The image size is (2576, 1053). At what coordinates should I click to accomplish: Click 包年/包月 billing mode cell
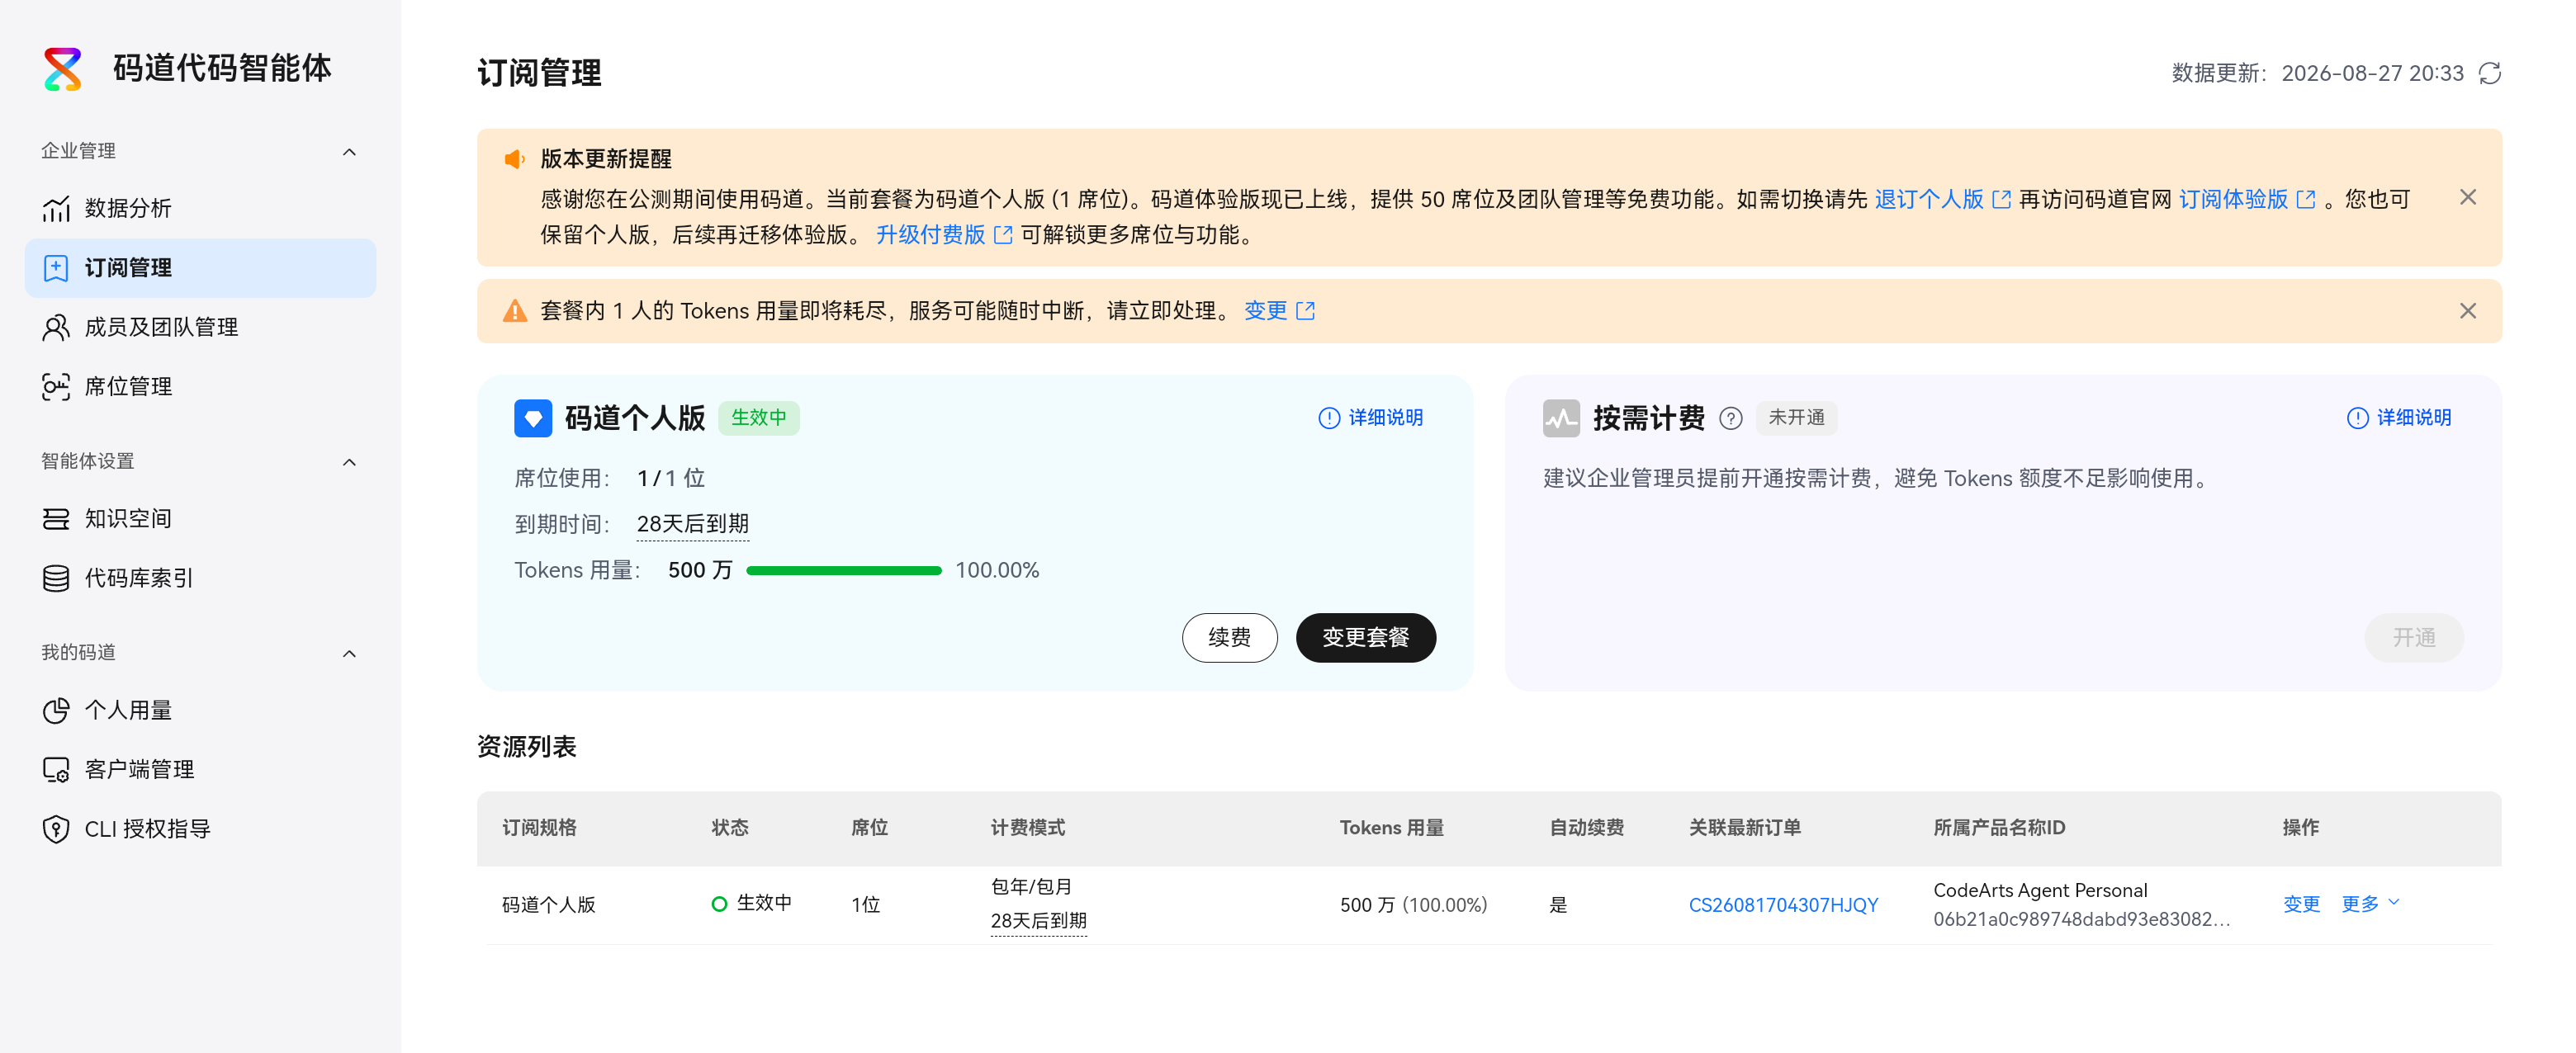click(x=1031, y=886)
